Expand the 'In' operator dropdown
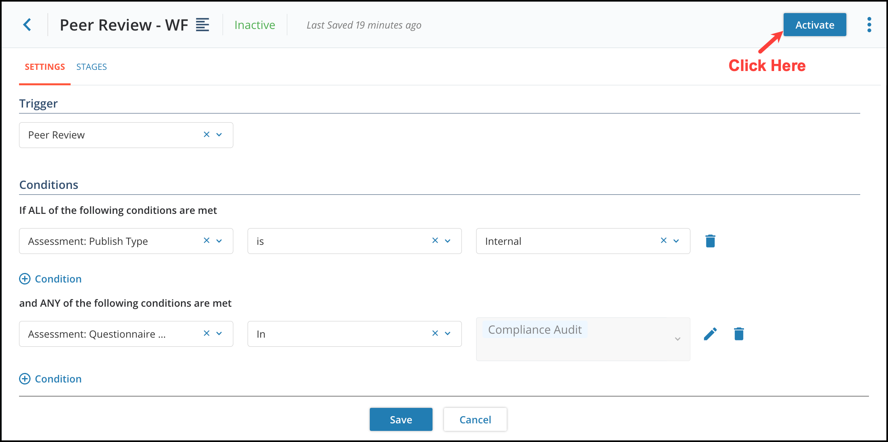Screen dimensions: 888x442 (x=448, y=334)
